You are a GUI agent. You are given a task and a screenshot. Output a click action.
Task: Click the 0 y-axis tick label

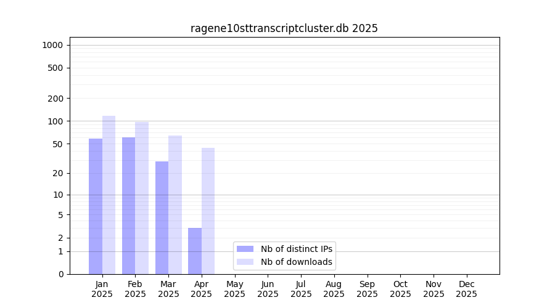click(x=60, y=274)
